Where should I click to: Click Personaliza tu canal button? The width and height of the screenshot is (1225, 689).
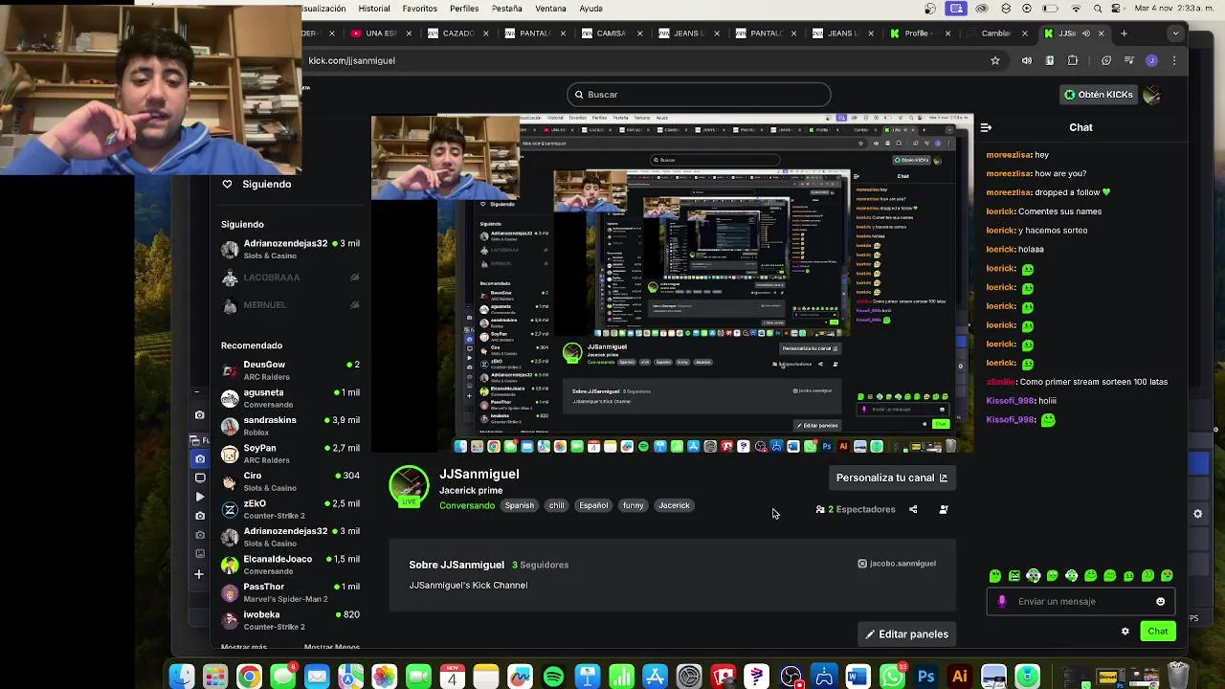coord(891,478)
